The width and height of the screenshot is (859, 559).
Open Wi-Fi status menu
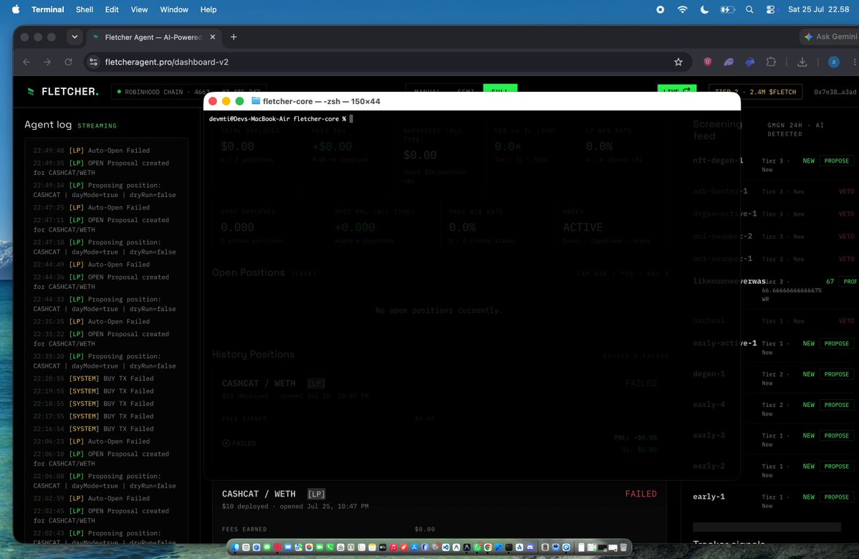click(x=682, y=9)
